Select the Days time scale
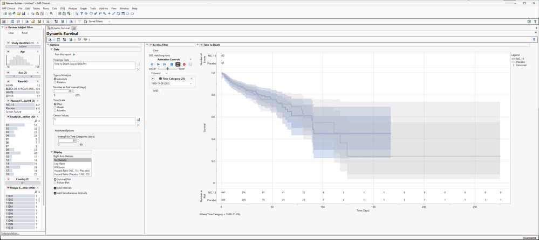The width and height of the screenshot is (539, 240). (x=56, y=104)
